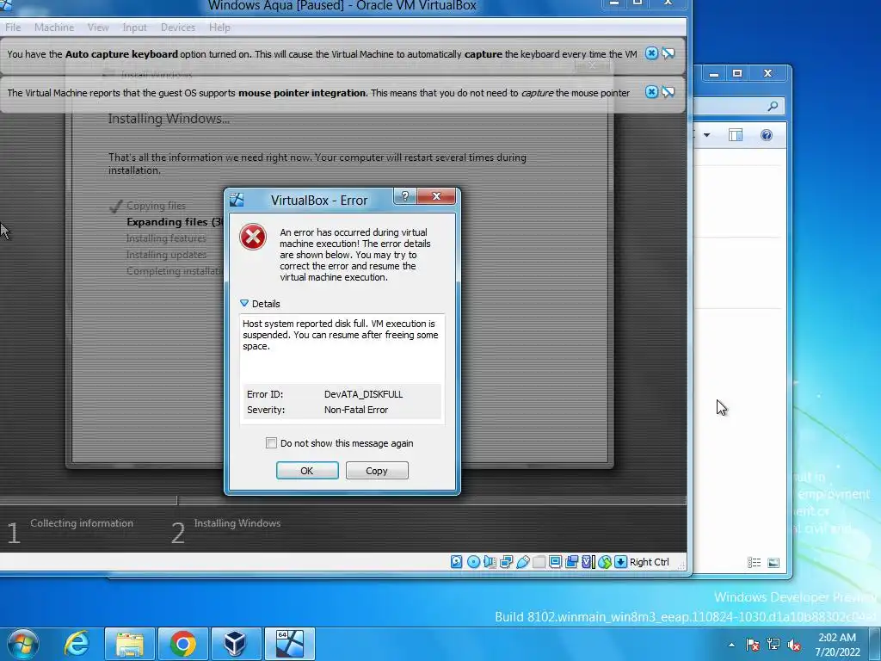Click the optical disc status icon
Image resolution: width=881 pixels, height=661 pixels.
(473, 561)
